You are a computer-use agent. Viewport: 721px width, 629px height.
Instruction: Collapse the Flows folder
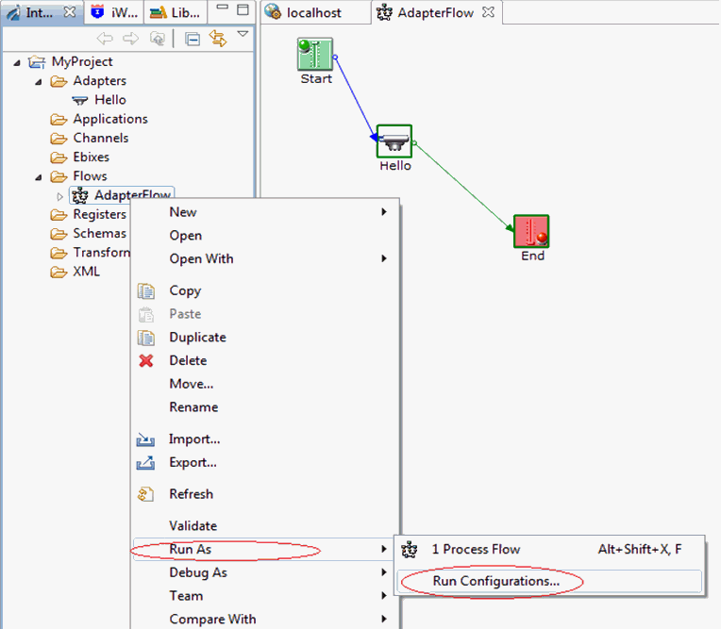(x=39, y=177)
